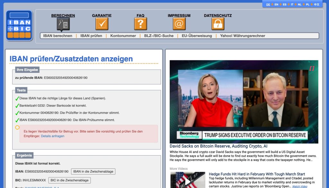Click the green check beside Bankleitzahl 0232
Image resolution: width=329 pixels, height=188 pixels.
pyautogui.click(x=17, y=106)
